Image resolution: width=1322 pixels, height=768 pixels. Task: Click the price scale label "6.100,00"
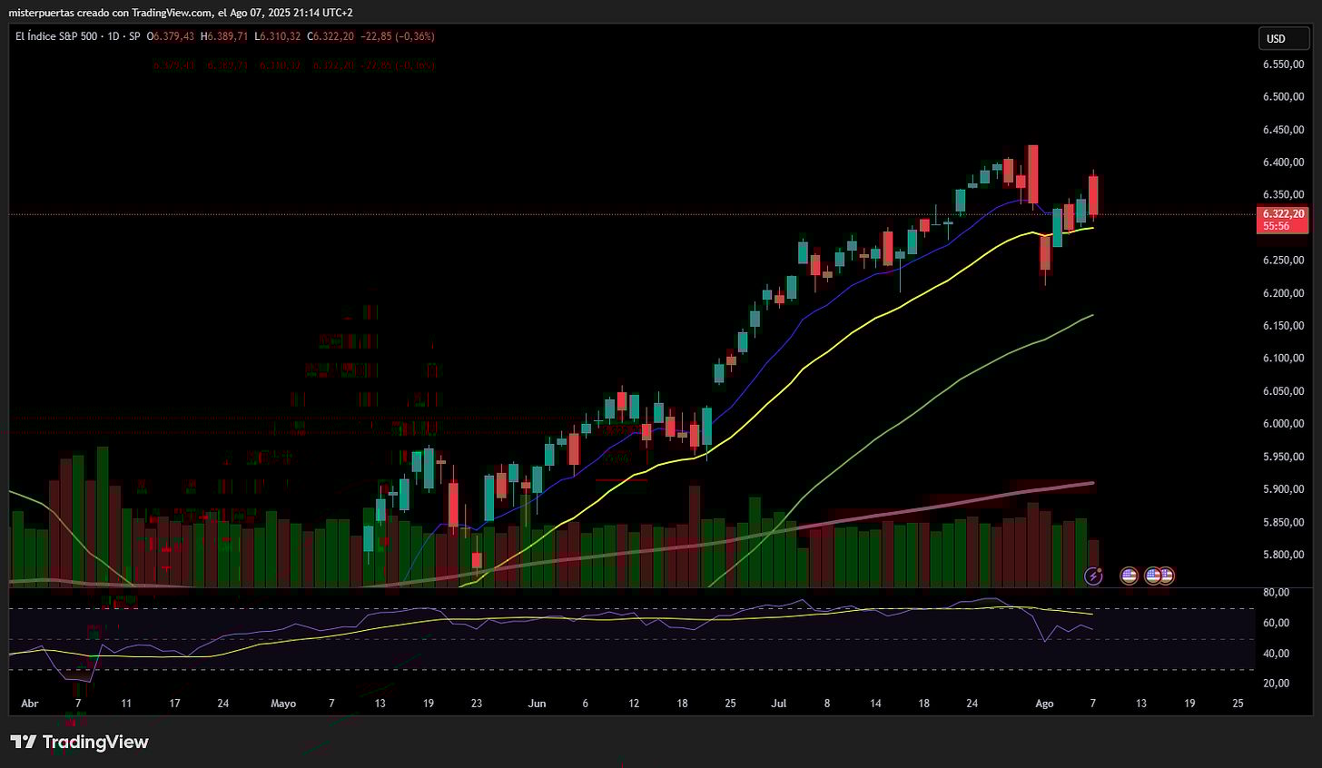[x=1283, y=359]
